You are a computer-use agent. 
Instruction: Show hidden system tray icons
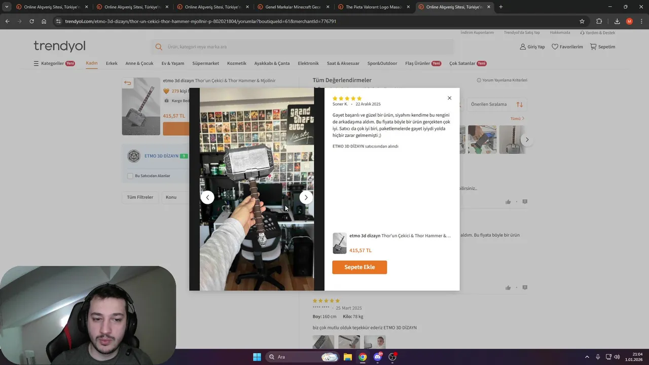587,357
